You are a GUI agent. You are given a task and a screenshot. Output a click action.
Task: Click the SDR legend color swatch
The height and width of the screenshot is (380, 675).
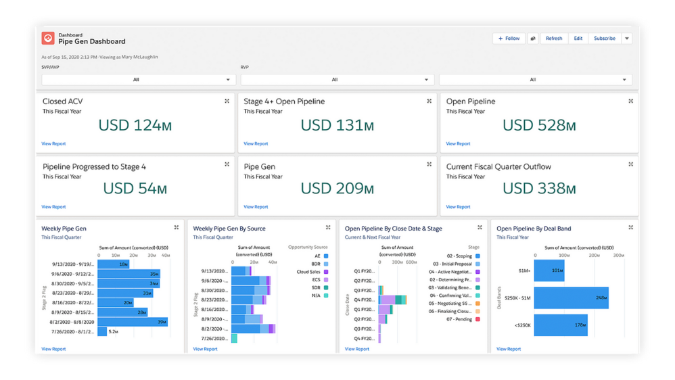326,287
